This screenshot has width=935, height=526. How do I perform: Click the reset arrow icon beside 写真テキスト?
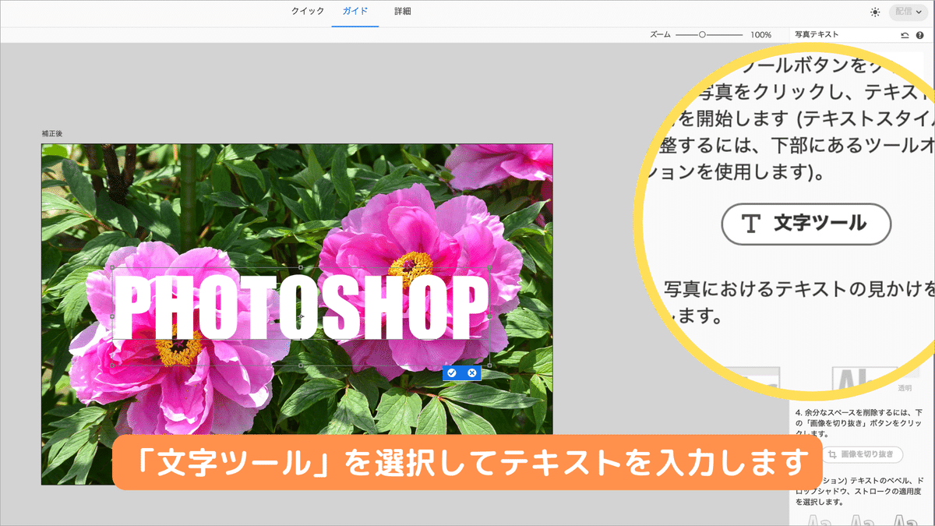coord(905,35)
